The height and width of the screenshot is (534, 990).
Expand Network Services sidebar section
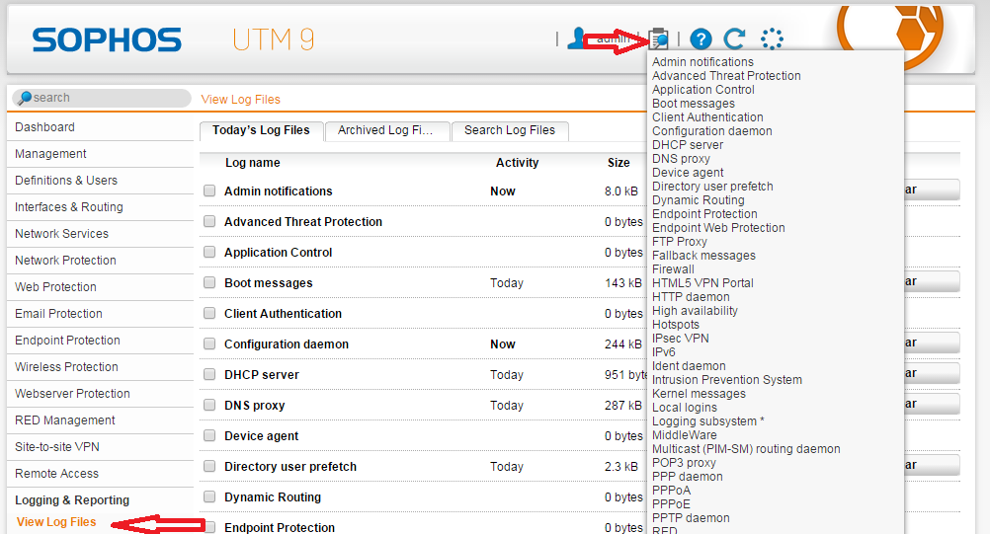pos(101,234)
